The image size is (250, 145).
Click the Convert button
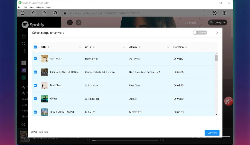(212, 133)
